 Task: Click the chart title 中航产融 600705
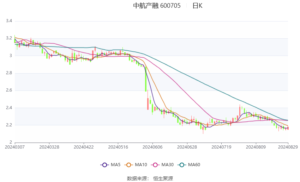coord(157,6)
